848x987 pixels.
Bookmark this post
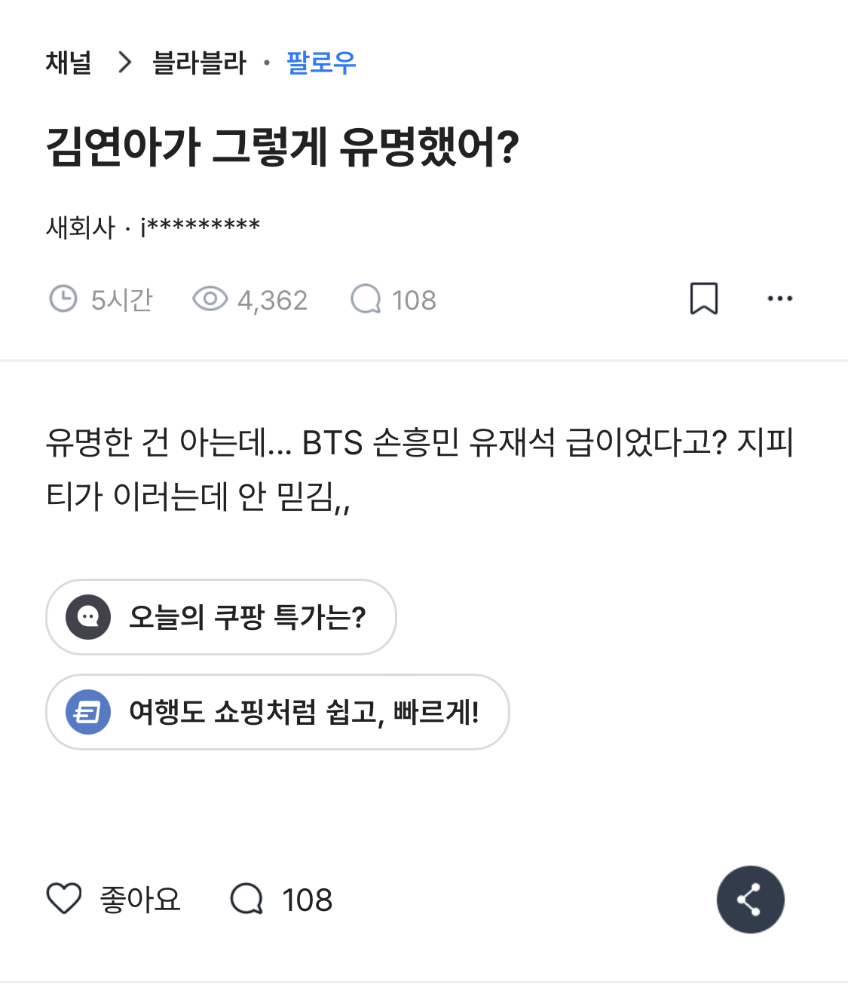tap(704, 298)
